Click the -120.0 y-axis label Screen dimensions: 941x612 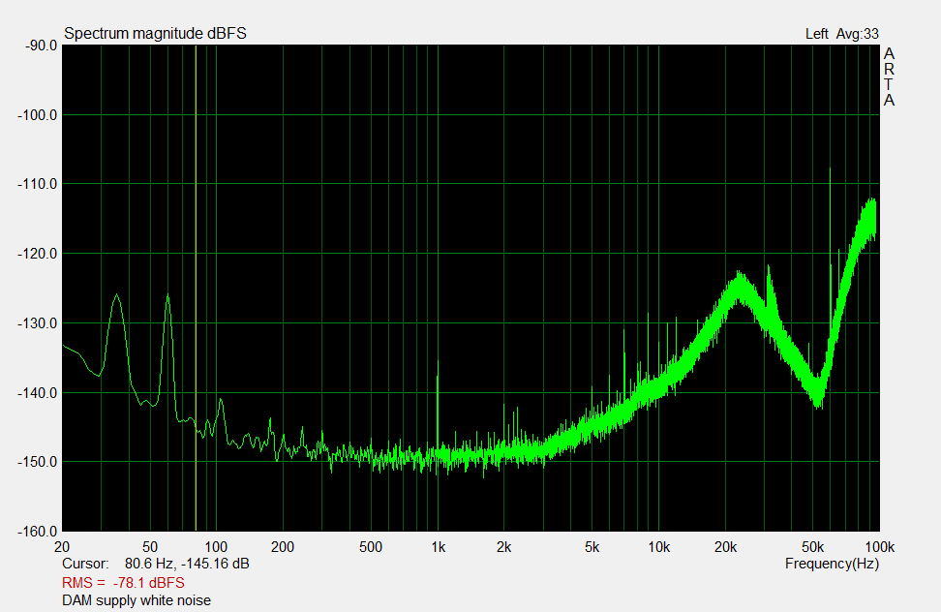[37, 254]
